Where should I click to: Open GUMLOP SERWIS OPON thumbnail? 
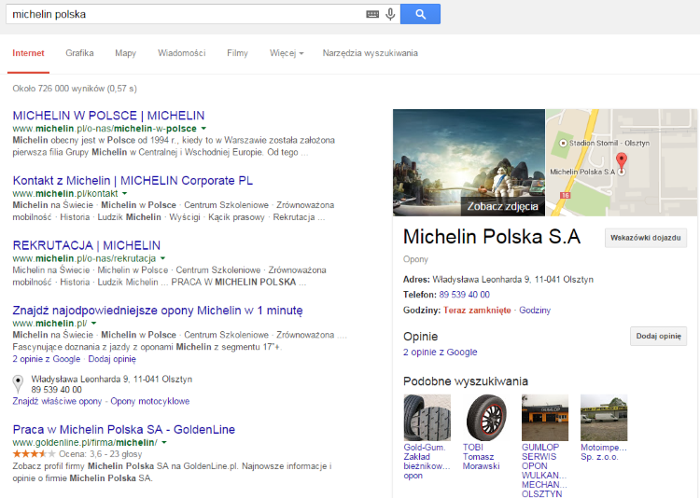(545, 417)
